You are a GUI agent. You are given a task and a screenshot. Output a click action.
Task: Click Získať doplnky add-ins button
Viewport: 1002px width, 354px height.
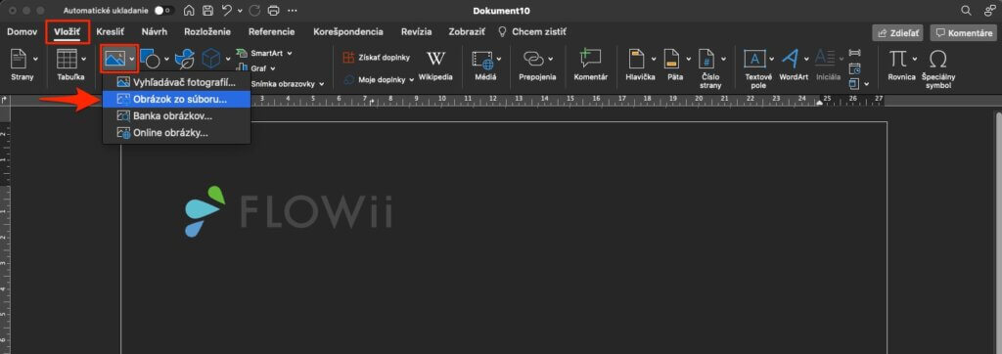pyautogui.click(x=377, y=58)
